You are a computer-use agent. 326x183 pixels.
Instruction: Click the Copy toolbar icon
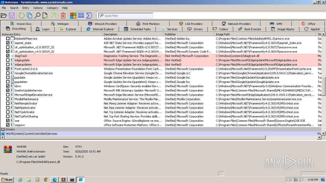30,16
